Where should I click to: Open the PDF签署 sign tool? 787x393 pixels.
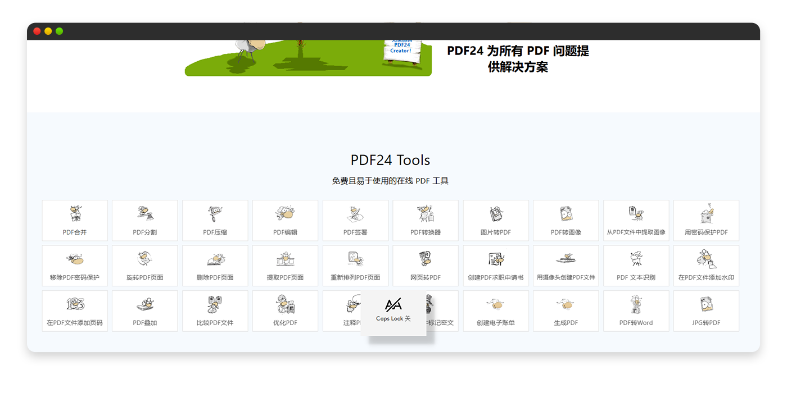pos(355,221)
